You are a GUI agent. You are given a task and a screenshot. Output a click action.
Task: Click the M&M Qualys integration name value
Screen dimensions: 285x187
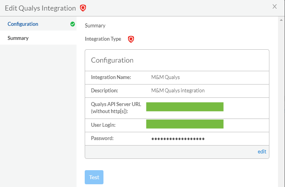click(166, 77)
